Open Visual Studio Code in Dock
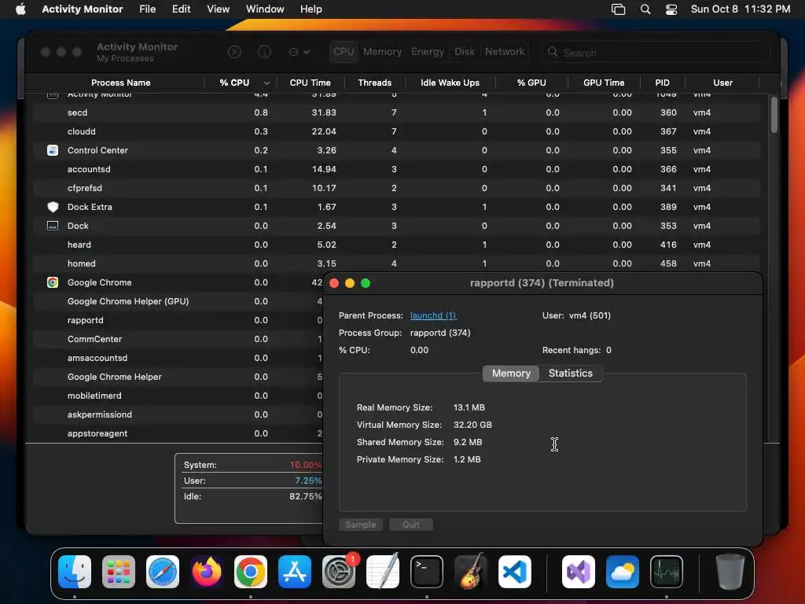The height and width of the screenshot is (604, 805). pos(515,572)
